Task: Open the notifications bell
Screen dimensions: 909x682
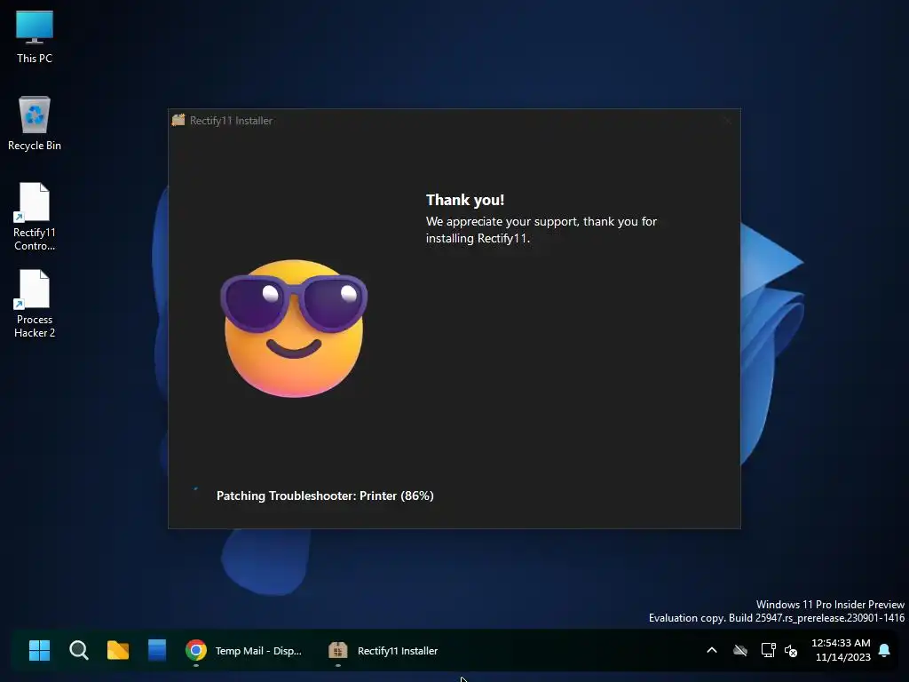Action: point(884,651)
